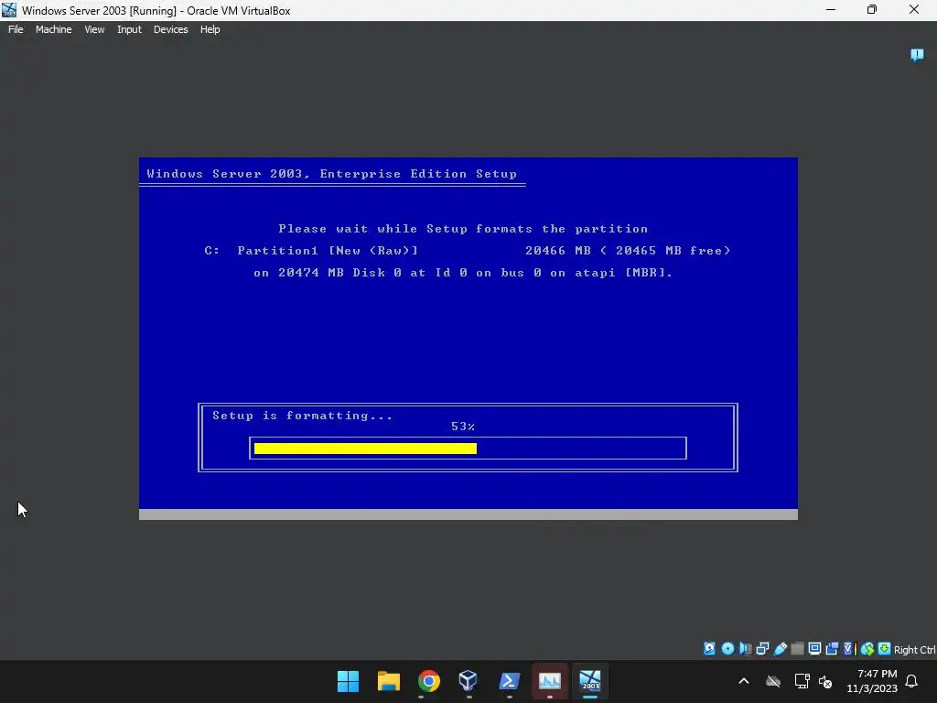Image resolution: width=937 pixels, height=703 pixels.
Task: Open File Explorer from the taskbar
Action: 388,681
